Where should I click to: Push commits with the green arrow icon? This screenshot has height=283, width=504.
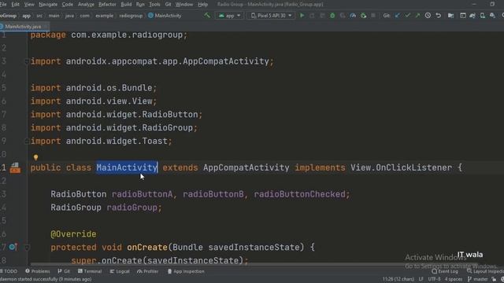(417, 16)
